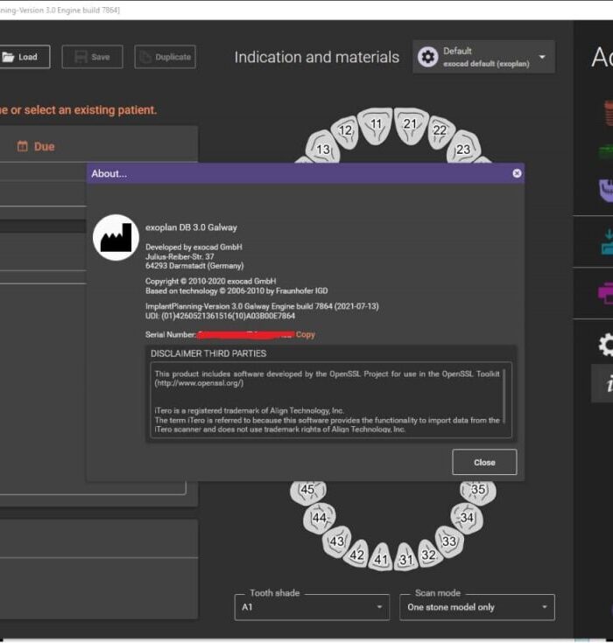Click the teal import icon in sidebar
Viewport: 613px width, 643px height.
tap(607, 243)
